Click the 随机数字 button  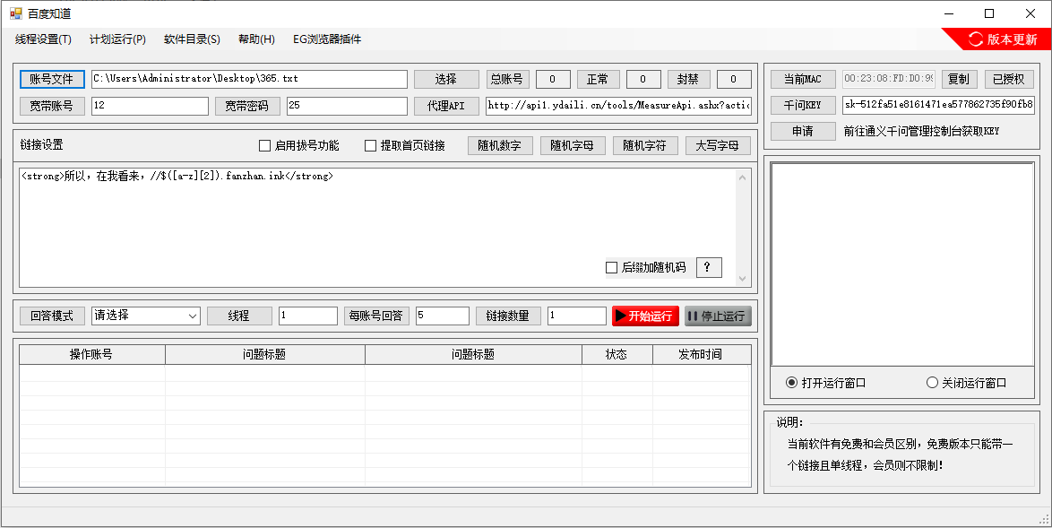coord(500,145)
